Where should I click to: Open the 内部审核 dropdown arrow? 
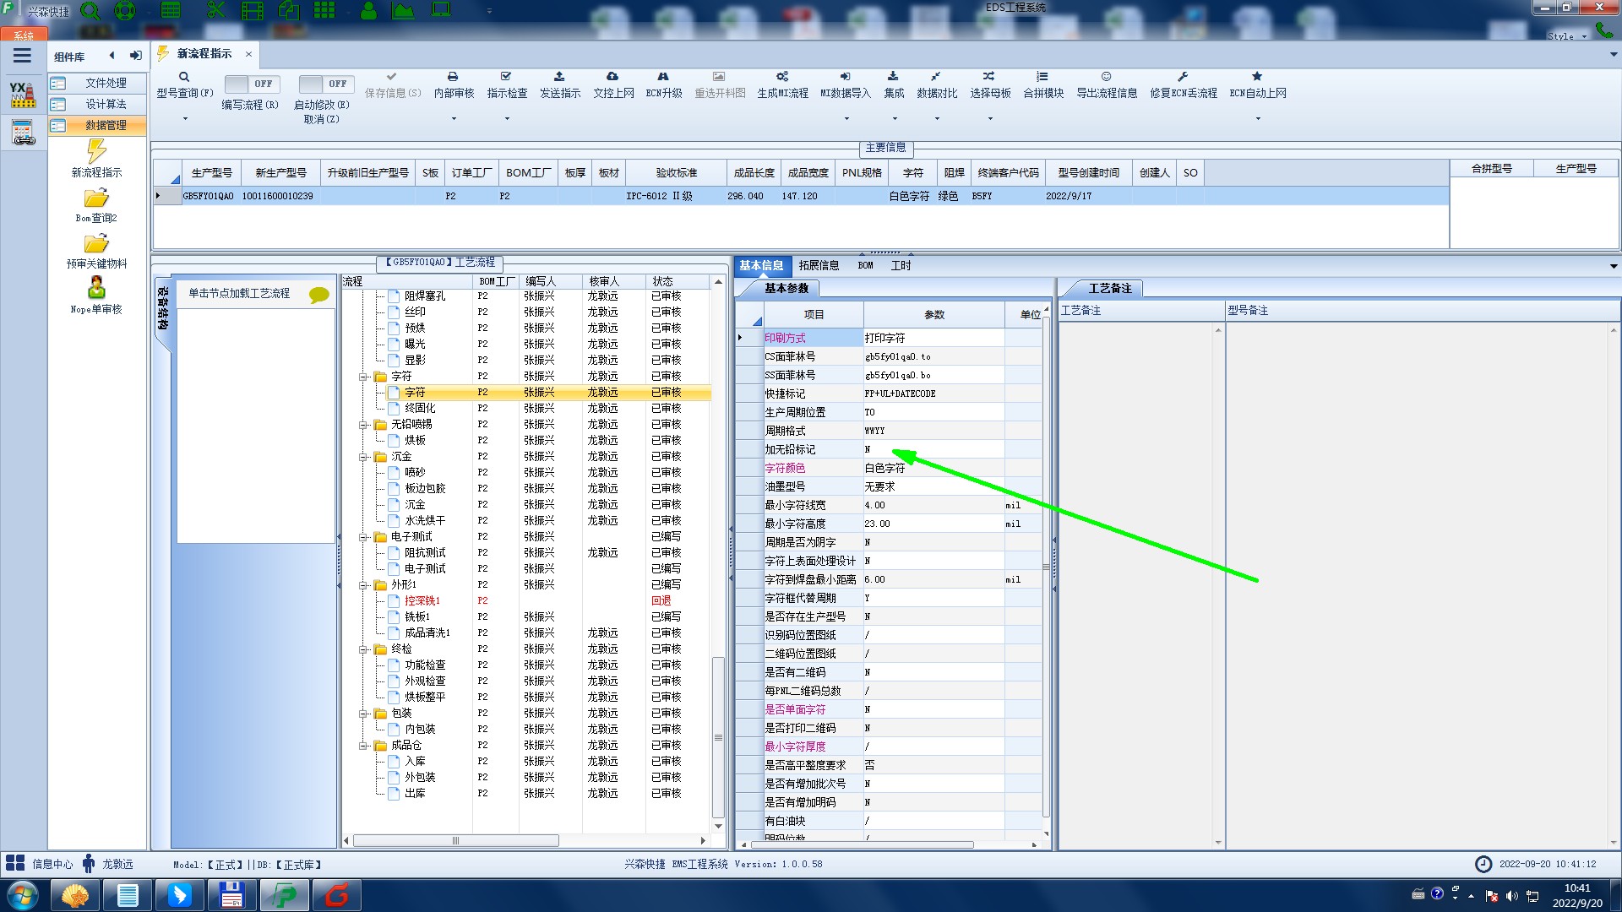pyautogui.click(x=454, y=119)
